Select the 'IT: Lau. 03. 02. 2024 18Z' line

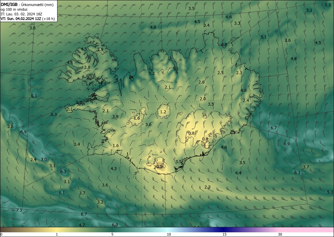coord(21,14)
